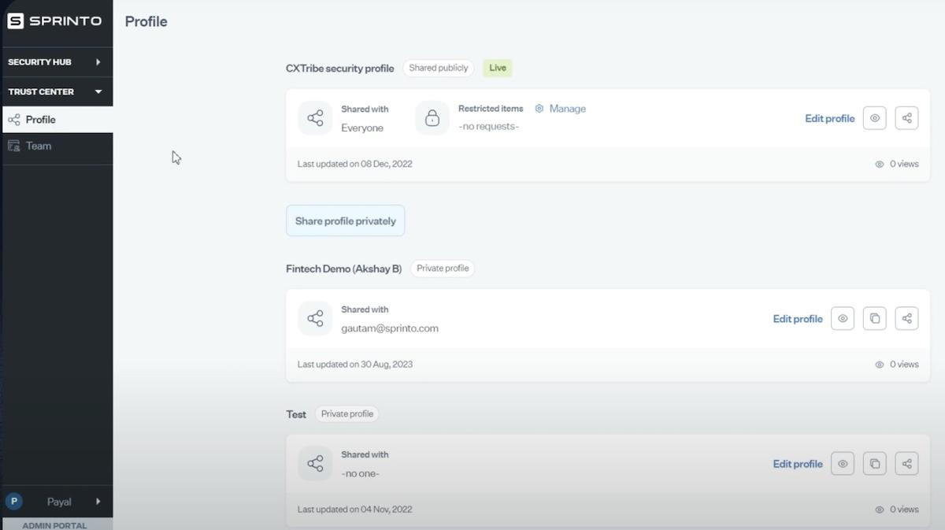The image size is (945, 530).
Task: Open the Trust Center section
Action: pos(57,91)
